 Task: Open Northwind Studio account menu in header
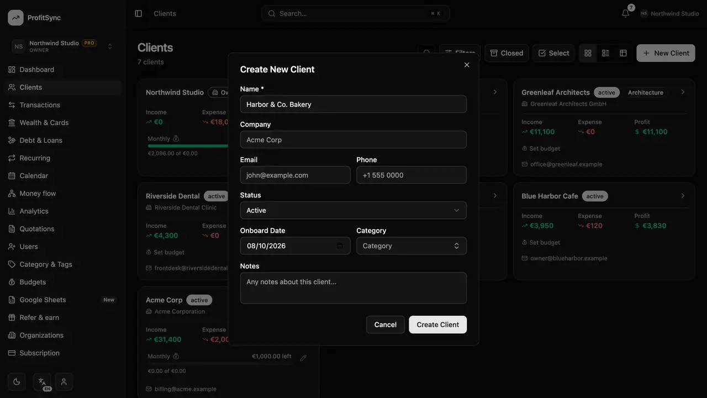pos(669,13)
